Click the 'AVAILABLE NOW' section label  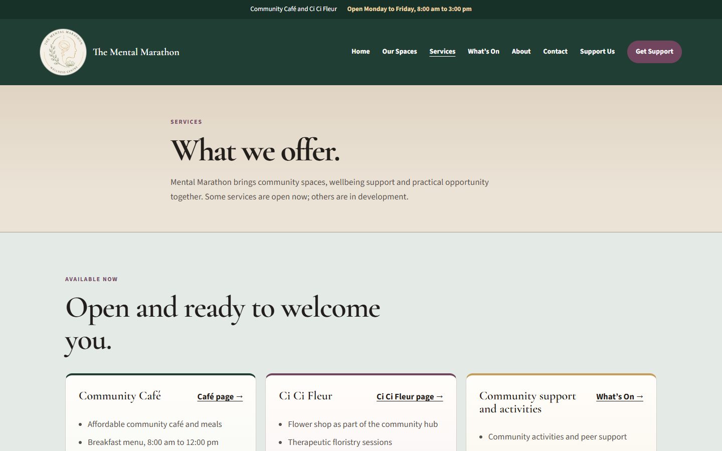91,279
